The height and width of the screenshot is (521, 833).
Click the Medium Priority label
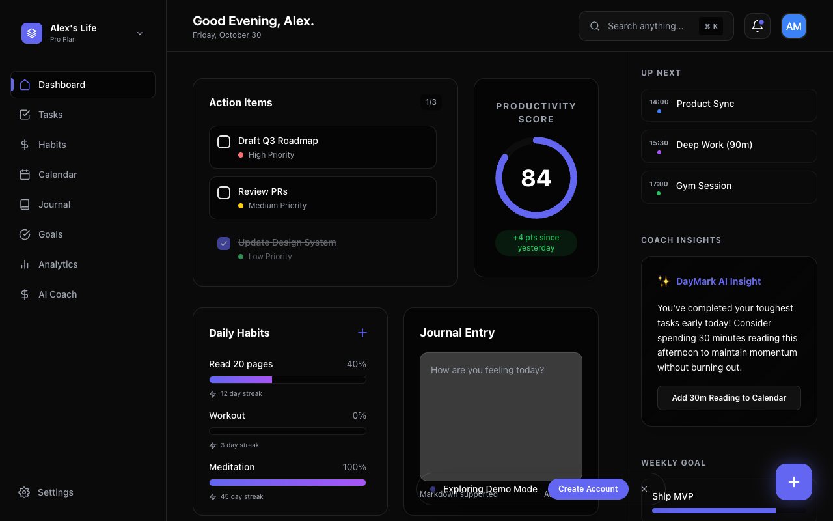[277, 206]
